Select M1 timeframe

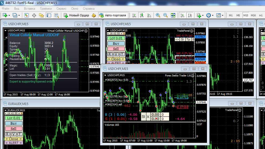(x=231, y=15)
